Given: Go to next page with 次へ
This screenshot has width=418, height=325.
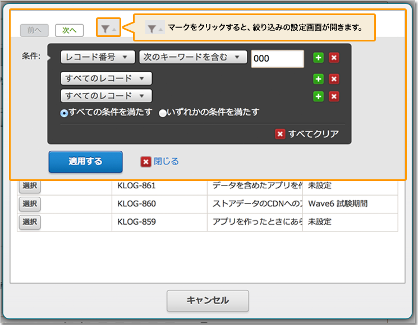Looking at the screenshot, I should (70, 30).
